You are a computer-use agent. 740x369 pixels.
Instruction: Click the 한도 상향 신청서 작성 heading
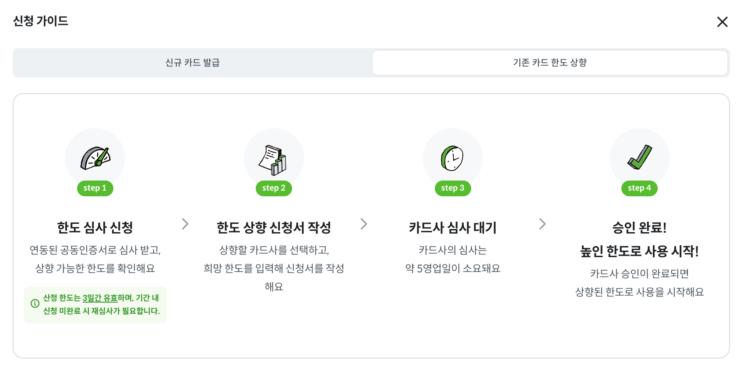[x=274, y=227]
